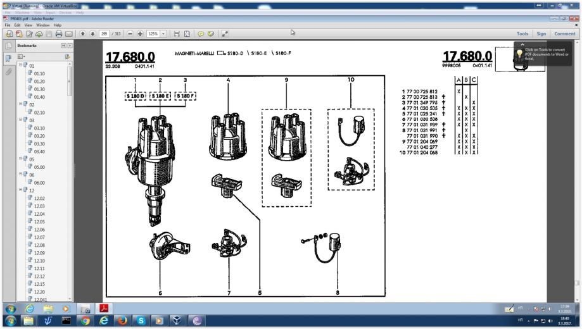Open the File menu

coord(8,25)
